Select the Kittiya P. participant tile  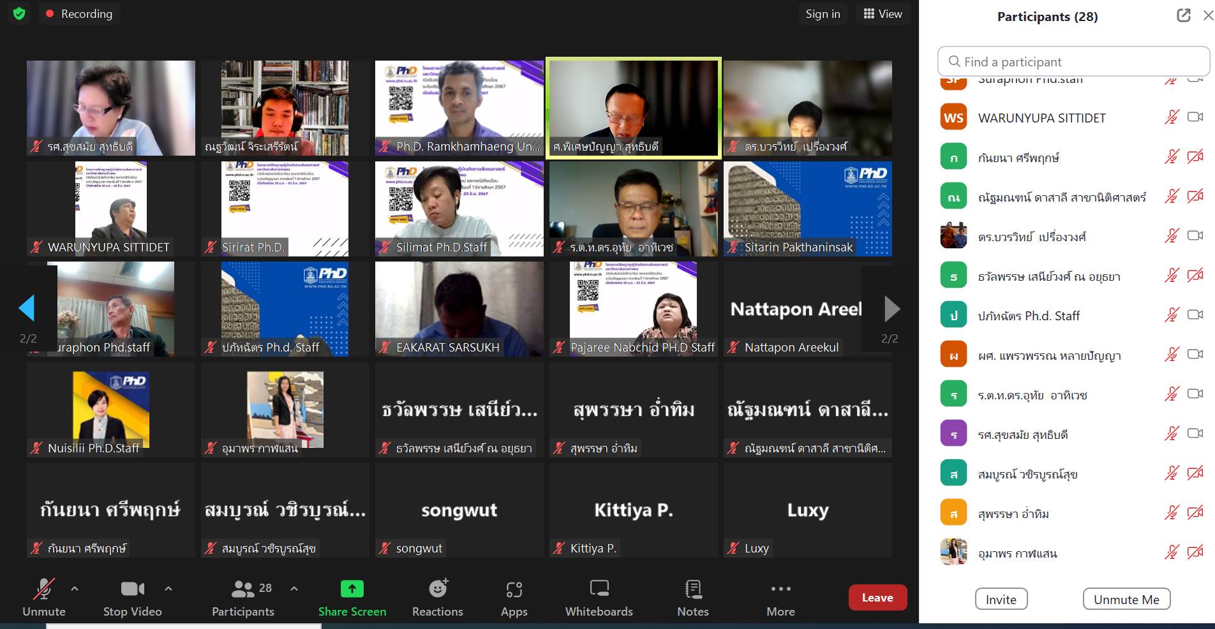click(x=634, y=510)
